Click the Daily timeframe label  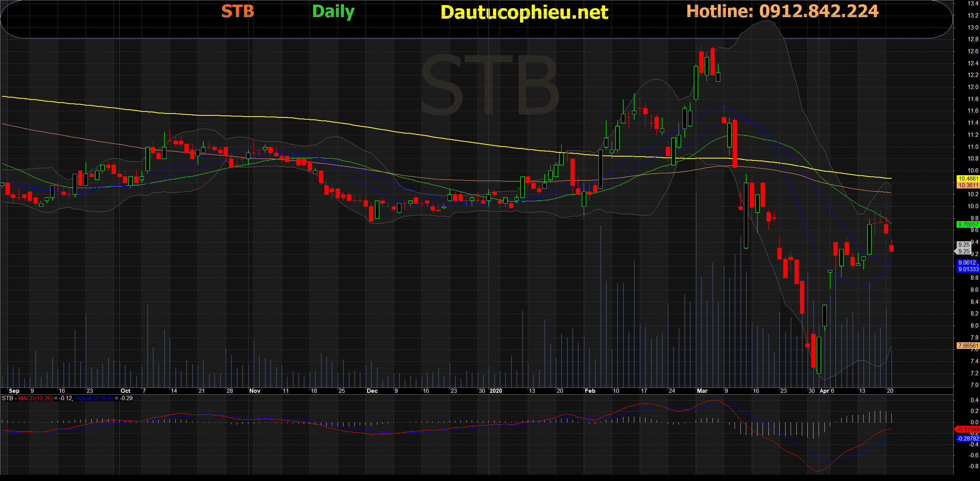[x=333, y=12]
